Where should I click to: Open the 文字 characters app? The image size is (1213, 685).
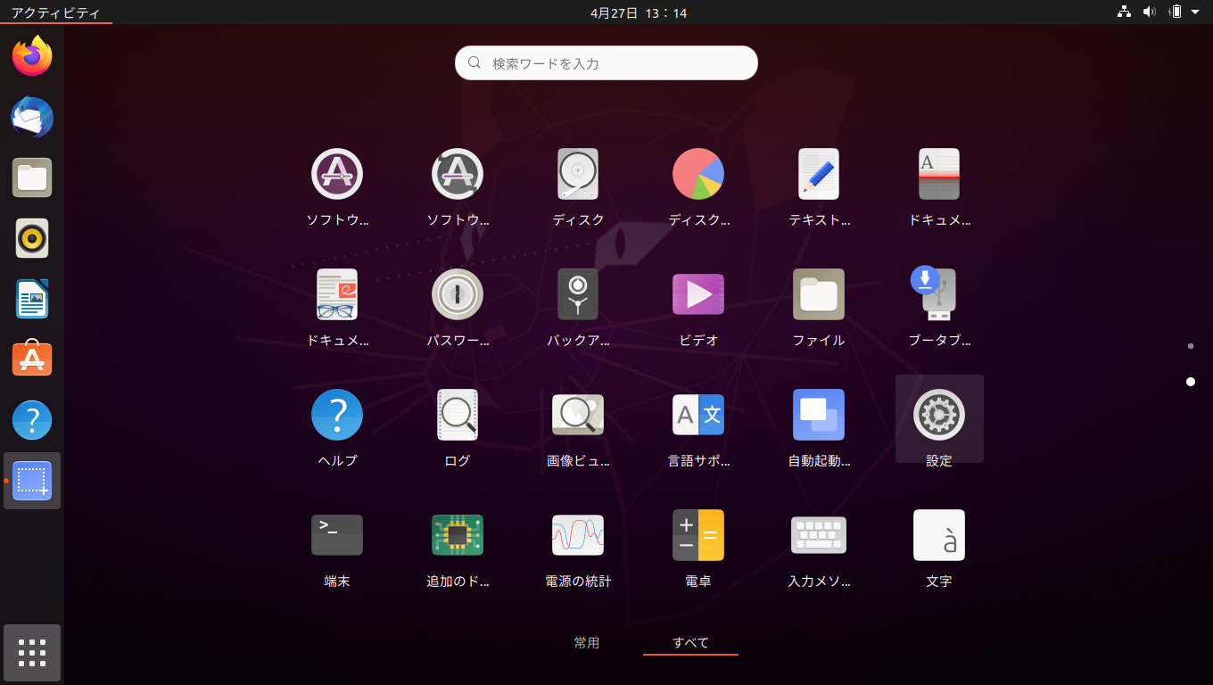point(939,535)
